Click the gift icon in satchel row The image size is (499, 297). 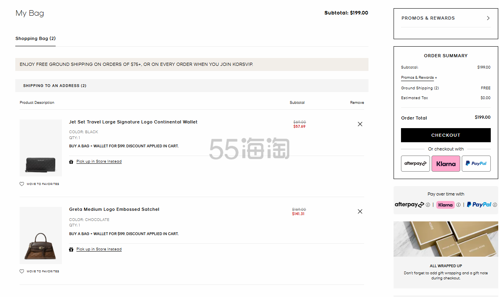[71, 249]
